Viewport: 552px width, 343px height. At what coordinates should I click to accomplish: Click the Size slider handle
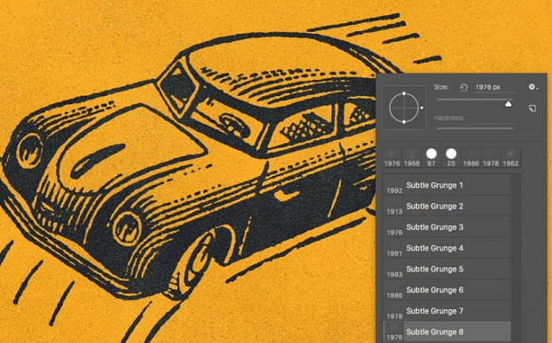click(x=508, y=104)
